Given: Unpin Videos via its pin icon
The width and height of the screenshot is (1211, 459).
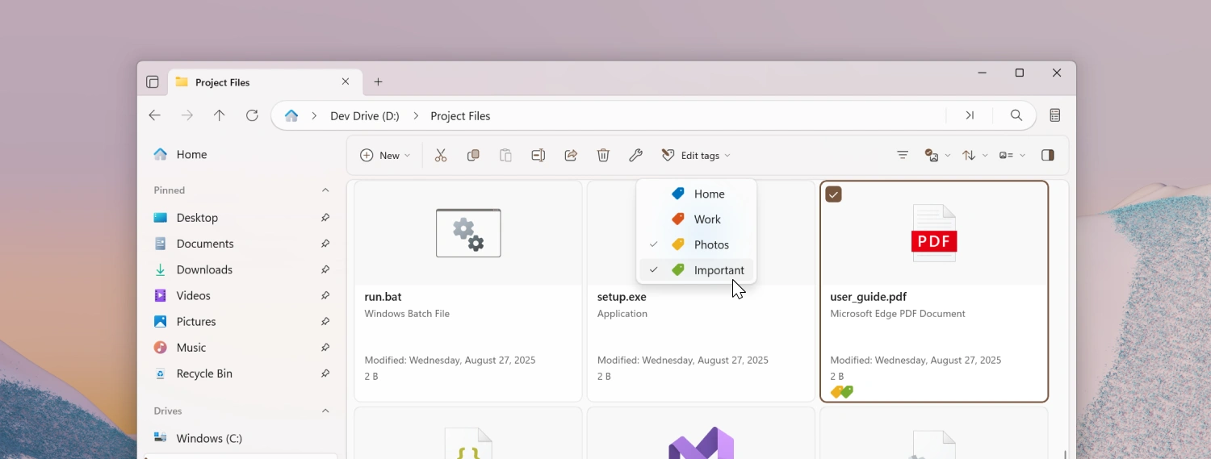Looking at the screenshot, I should (x=325, y=295).
